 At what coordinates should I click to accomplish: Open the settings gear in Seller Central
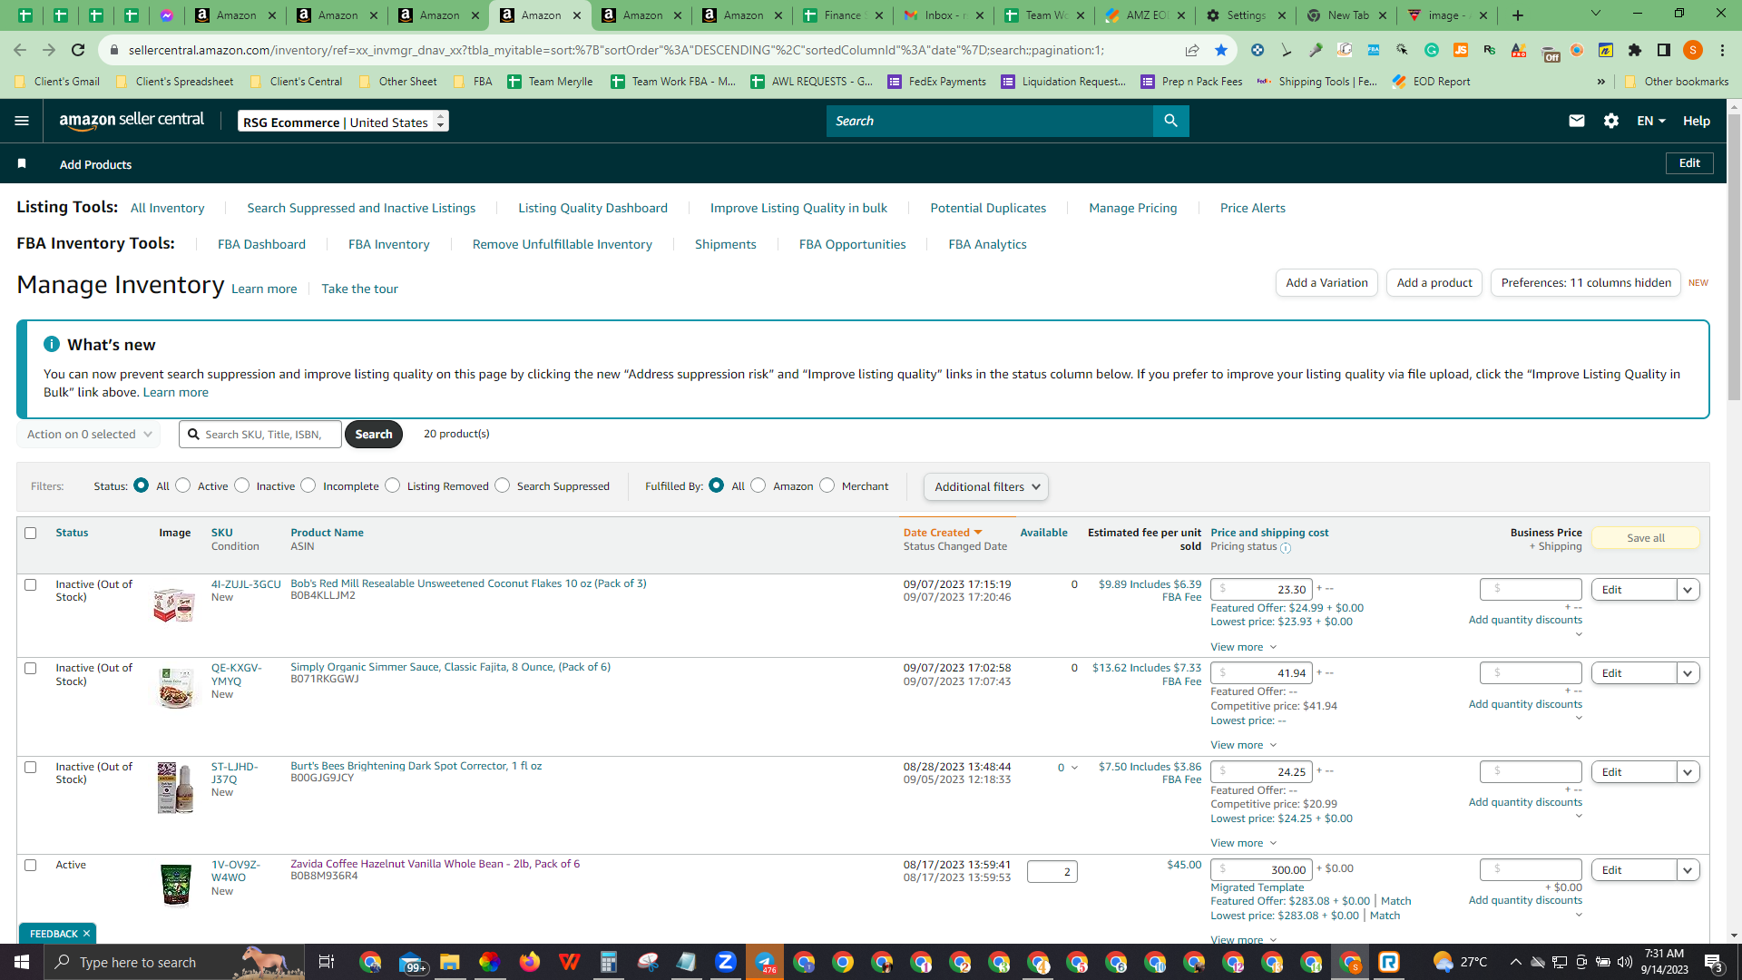pyautogui.click(x=1611, y=121)
